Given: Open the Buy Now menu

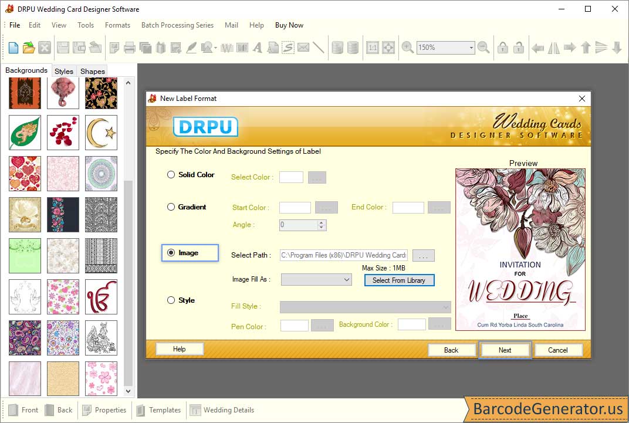Looking at the screenshot, I should click(289, 25).
